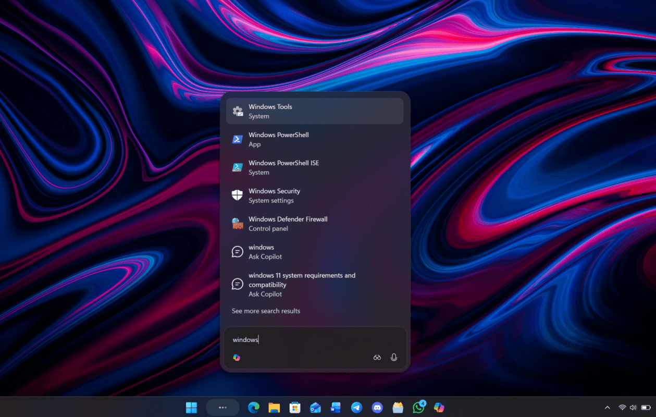Ask Copilot about windows 11 system requirements
656x417 pixels.
315,284
